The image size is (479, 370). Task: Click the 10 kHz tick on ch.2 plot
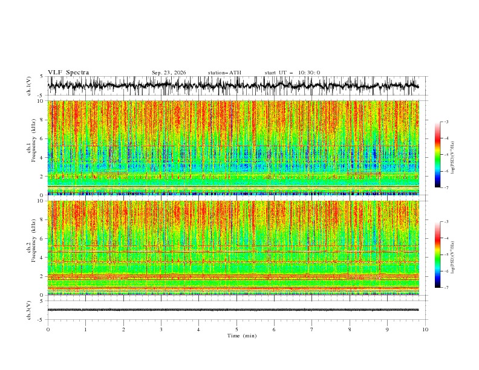(x=41, y=201)
